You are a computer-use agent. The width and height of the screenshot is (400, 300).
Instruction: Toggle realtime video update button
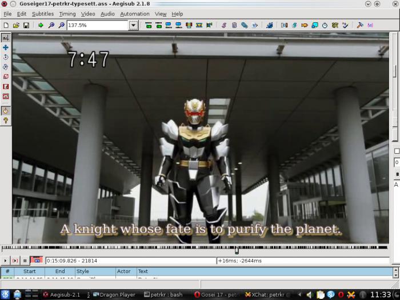pyautogui.click(x=6, y=111)
